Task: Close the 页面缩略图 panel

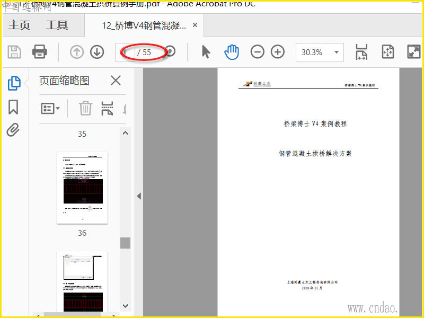Action: pyautogui.click(x=116, y=81)
